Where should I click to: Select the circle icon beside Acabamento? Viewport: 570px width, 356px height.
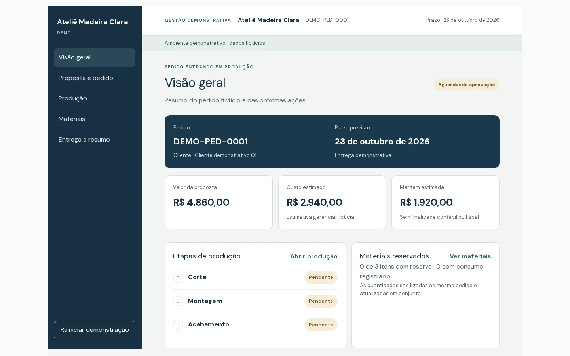(x=178, y=325)
